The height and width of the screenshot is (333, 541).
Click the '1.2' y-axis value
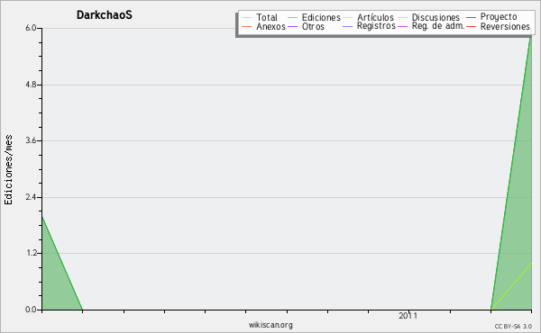pyautogui.click(x=31, y=253)
